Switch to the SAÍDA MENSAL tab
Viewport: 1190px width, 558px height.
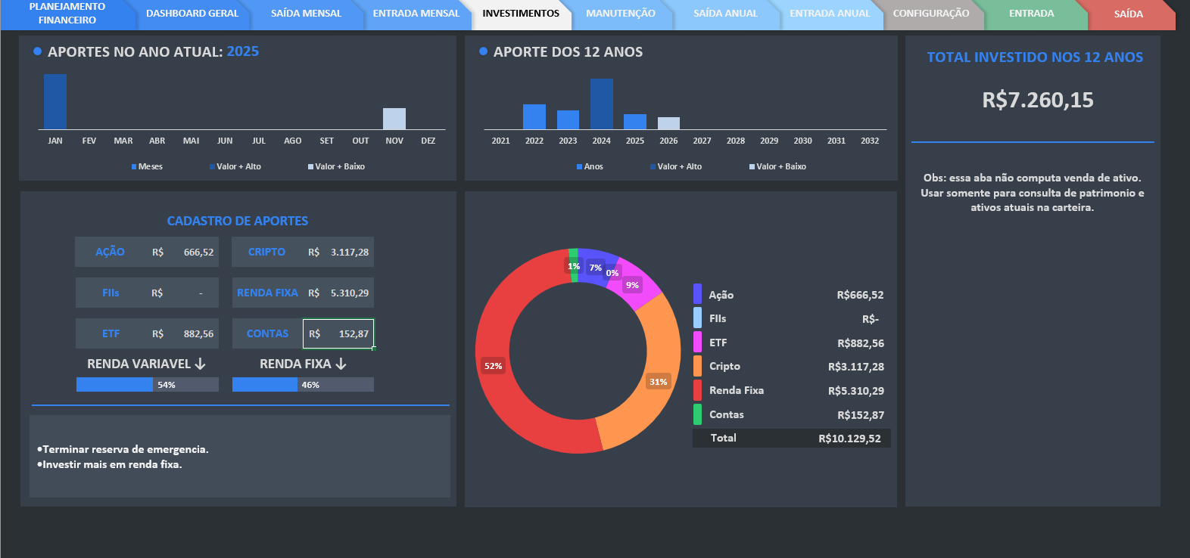(x=306, y=14)
